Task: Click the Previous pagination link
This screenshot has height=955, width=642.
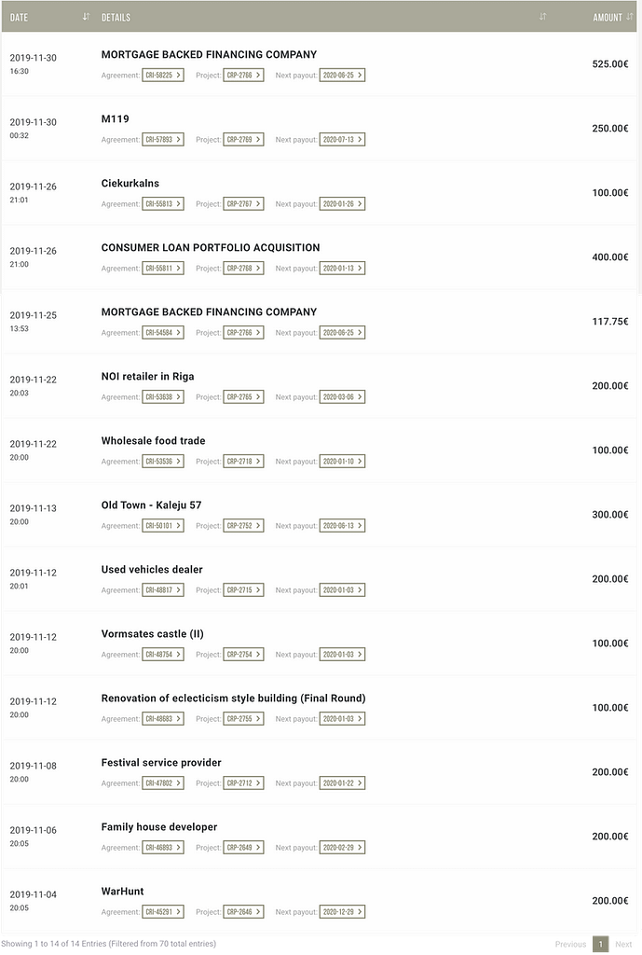Action: [570, 944]
